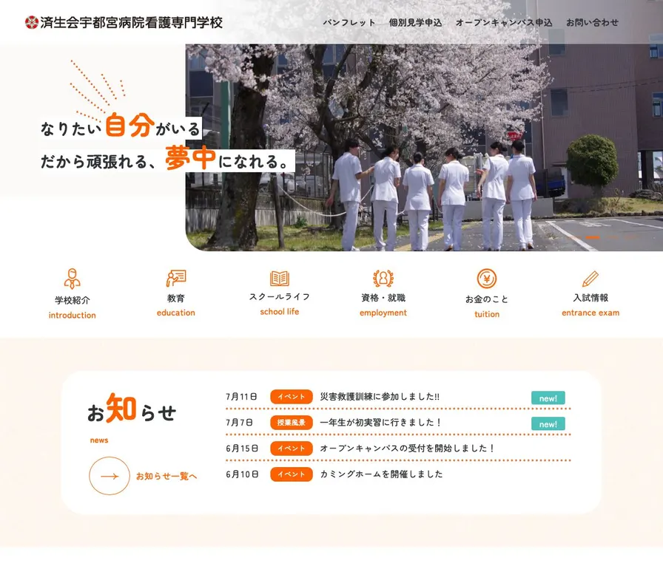The width and height of the screenshot is (663, 569).
Task: Click the school life English caption
Action: [280, 312]
